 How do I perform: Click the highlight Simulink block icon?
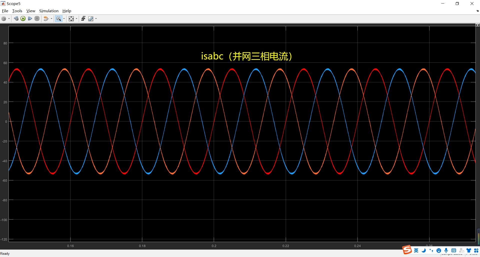(46, 19)
